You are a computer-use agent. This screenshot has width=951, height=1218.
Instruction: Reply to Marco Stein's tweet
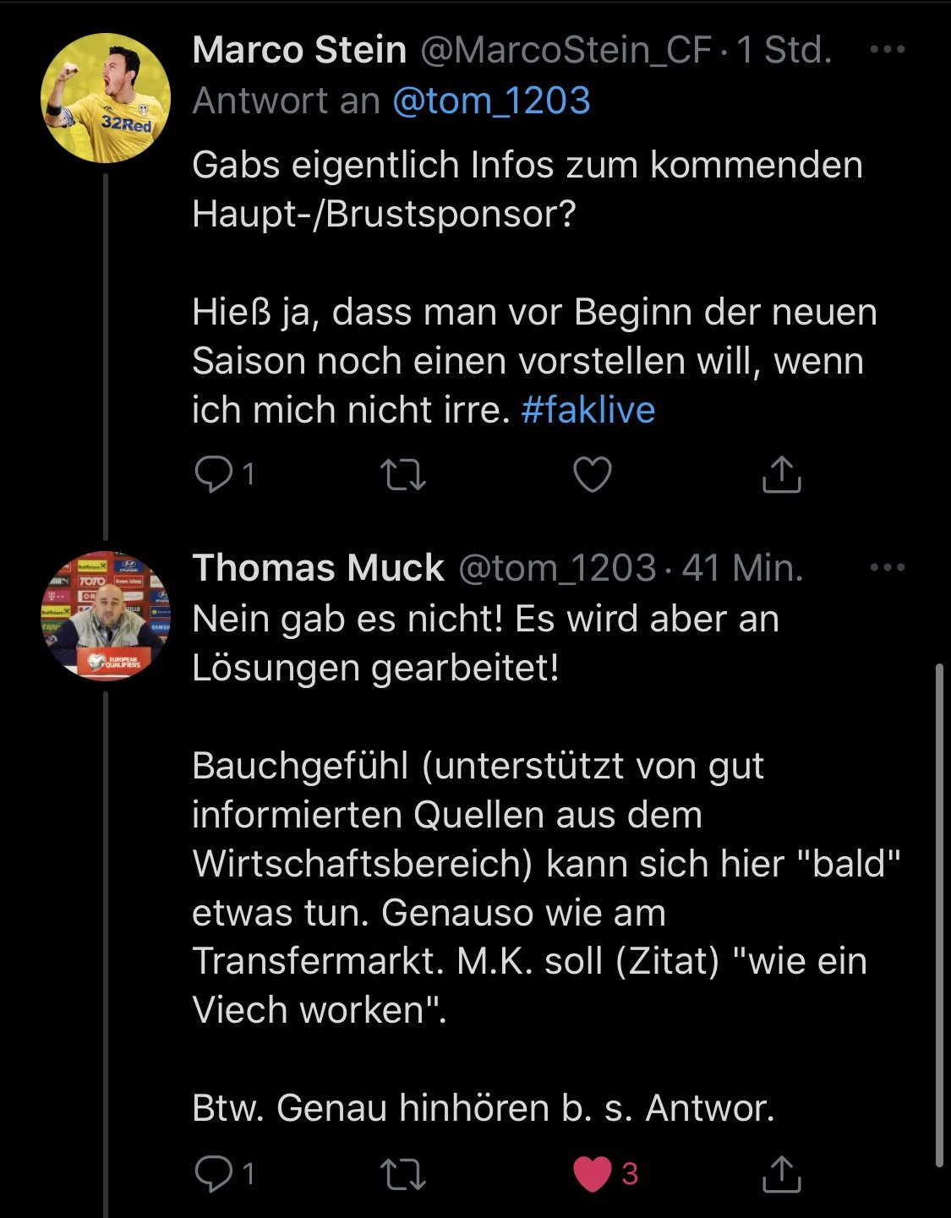click(213, 474)
